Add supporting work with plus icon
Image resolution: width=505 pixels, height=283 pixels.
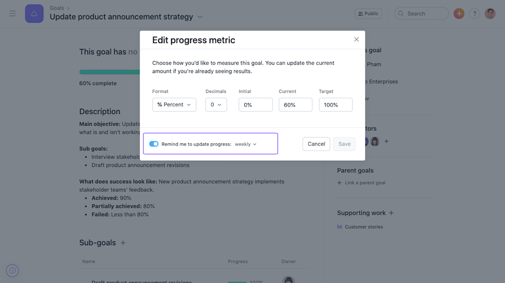tap(391, 213)
